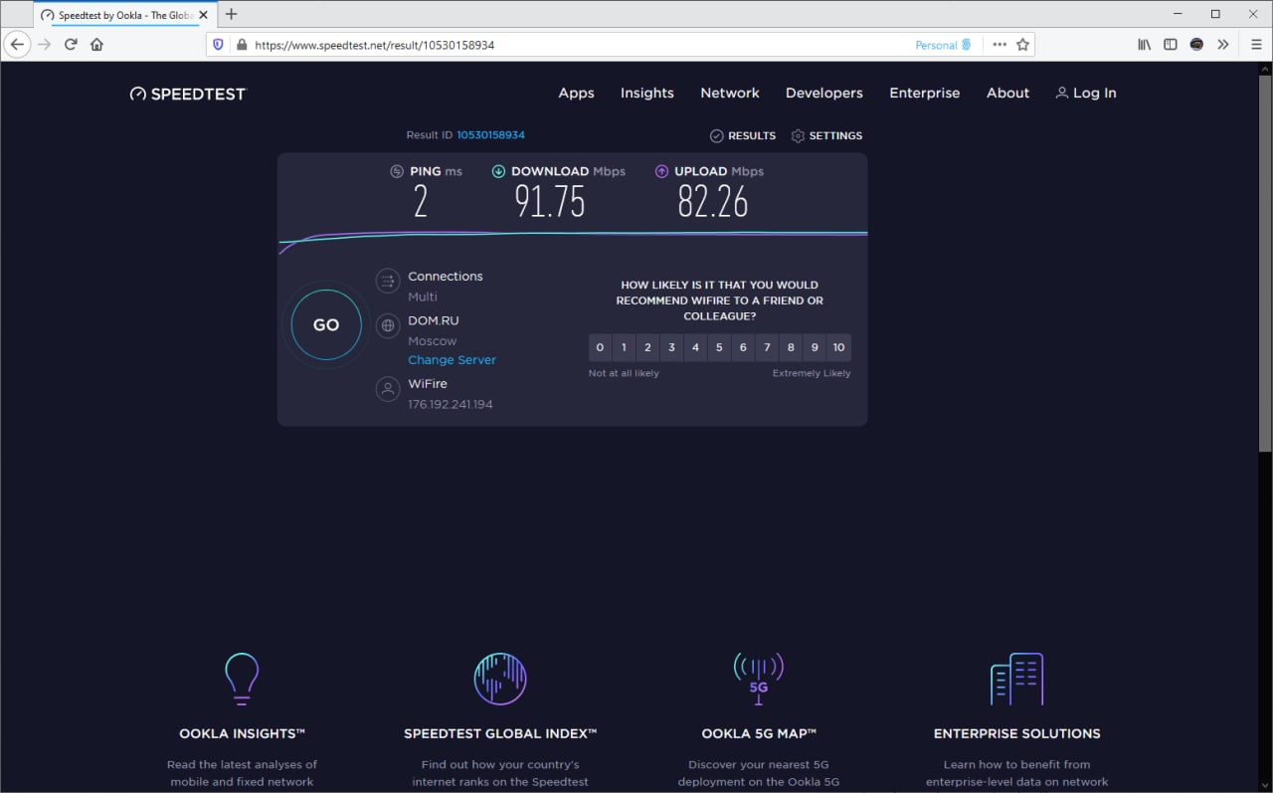This screenshot has width=1273, height=793.
Task: Rate recommendation score 2
Action: coord(647,347)
